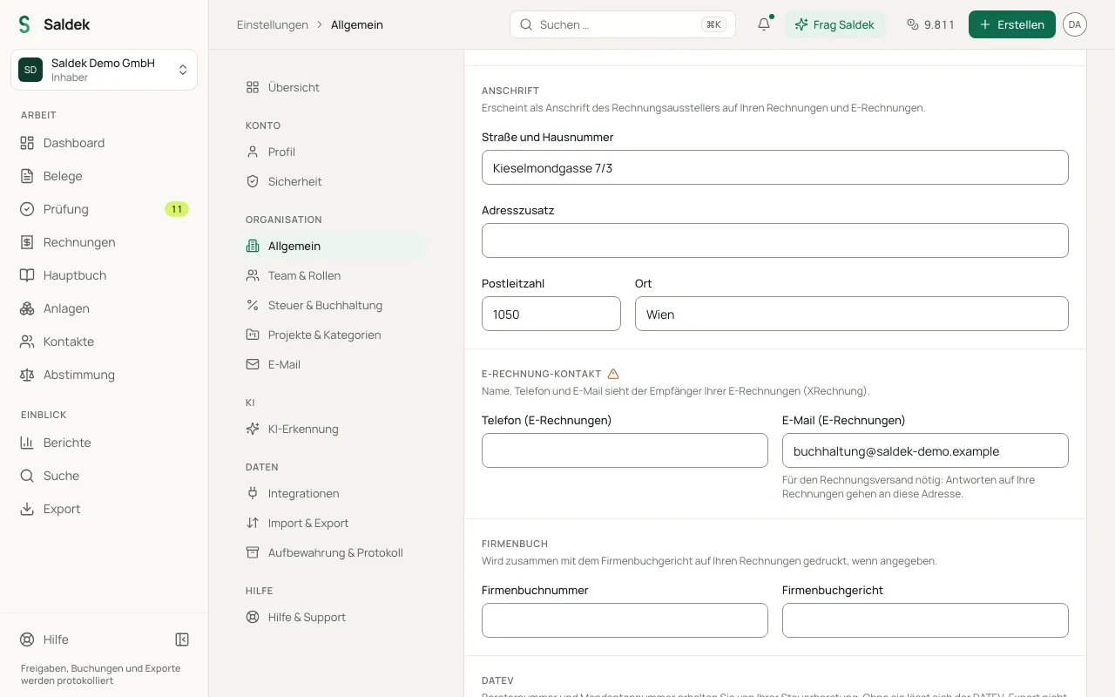The height and width of the screenshot is (697, 1115).
Task: Click the Frag Saldek button
Action: (x=835, y=24)
